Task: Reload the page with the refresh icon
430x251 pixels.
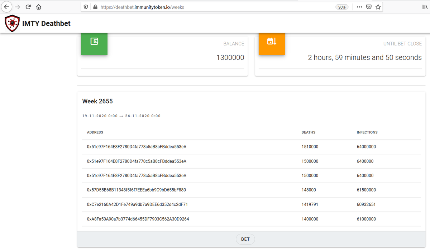Action: (x=28, y=7)
